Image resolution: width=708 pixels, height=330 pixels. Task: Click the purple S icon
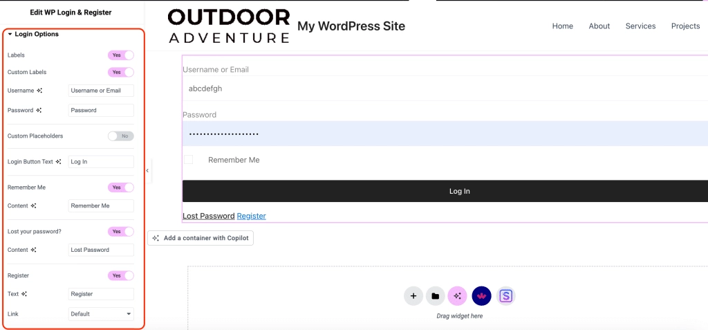pos(506,296)
